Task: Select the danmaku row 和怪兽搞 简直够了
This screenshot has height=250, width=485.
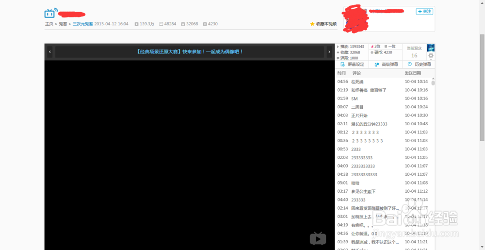Action: [x=383, y=90]
